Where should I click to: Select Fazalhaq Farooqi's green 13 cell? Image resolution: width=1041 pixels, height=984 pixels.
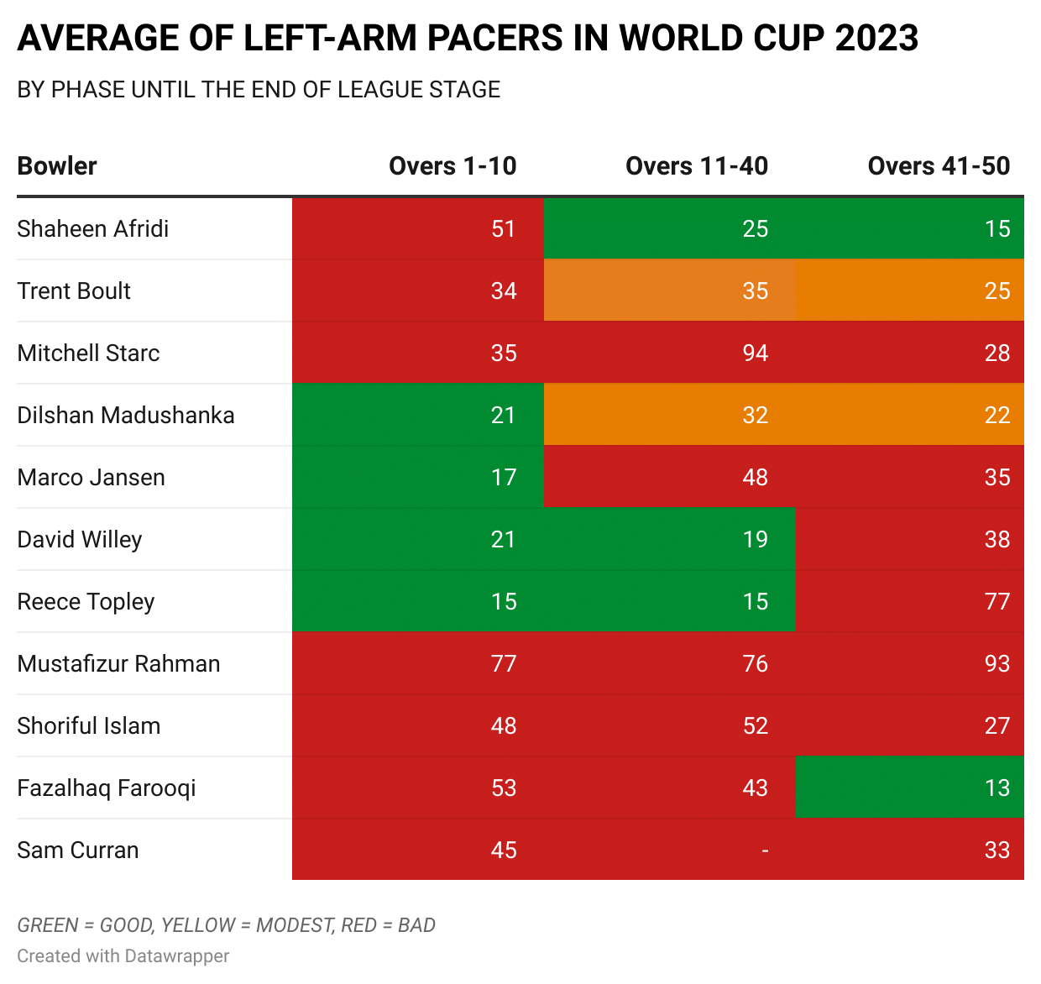[x=910, y=788]
